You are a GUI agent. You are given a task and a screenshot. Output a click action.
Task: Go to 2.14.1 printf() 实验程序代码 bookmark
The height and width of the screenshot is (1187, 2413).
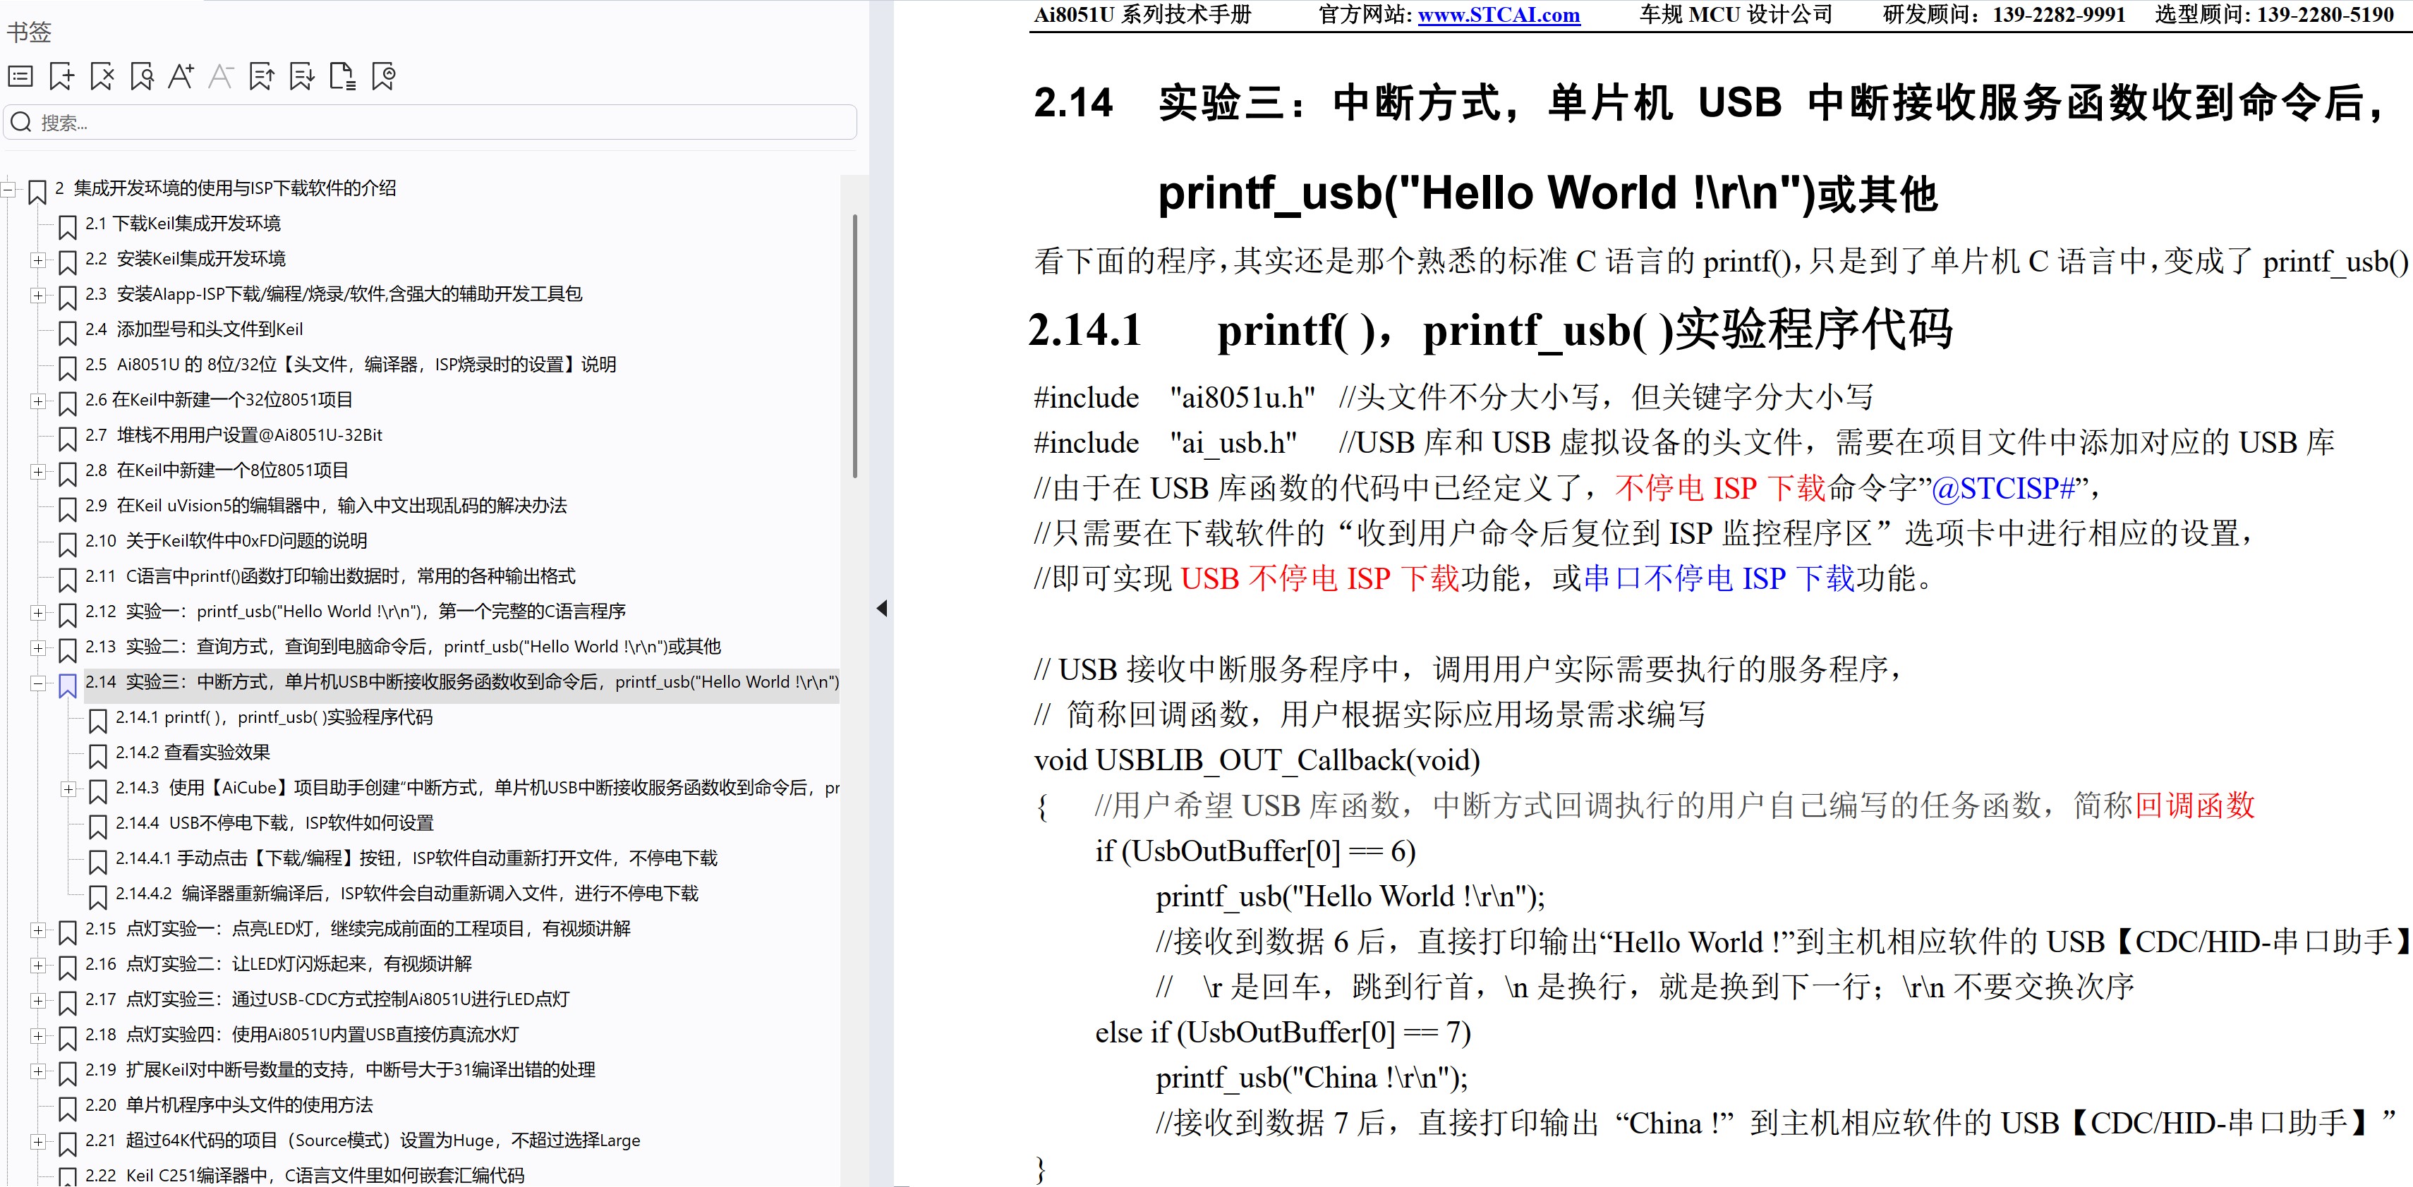click(274, 718)
